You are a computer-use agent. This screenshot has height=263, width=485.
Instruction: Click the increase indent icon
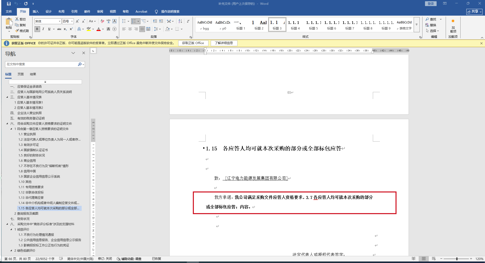point(161,21)
